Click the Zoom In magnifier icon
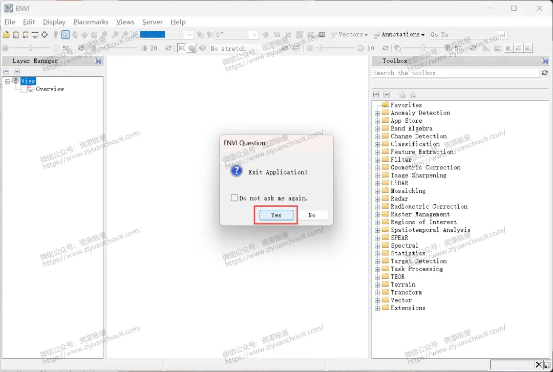Screen dimensions: 553x372 (x=115, y=35)
